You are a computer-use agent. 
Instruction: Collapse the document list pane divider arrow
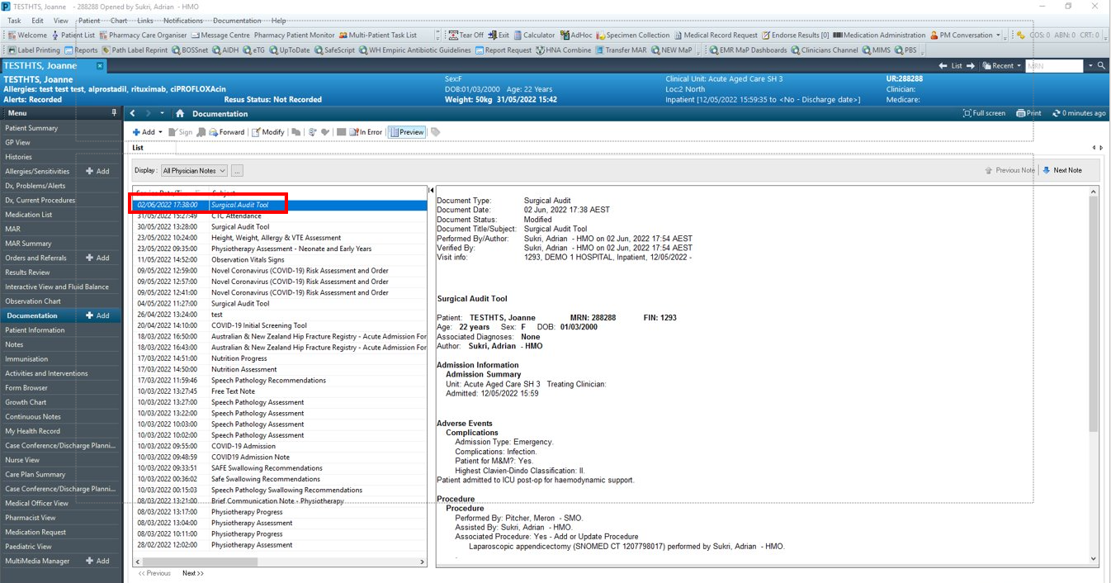(x=431, y=191)
